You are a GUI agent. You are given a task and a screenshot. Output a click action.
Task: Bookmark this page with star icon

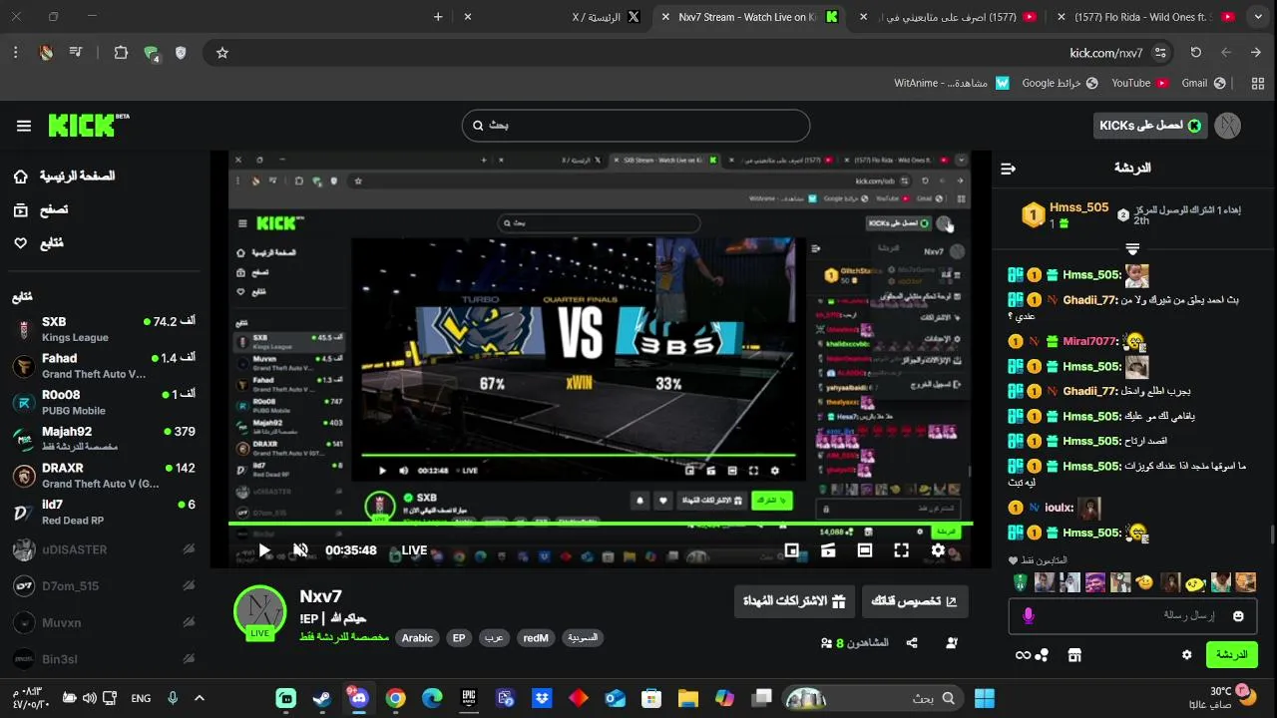coord(222,53)
